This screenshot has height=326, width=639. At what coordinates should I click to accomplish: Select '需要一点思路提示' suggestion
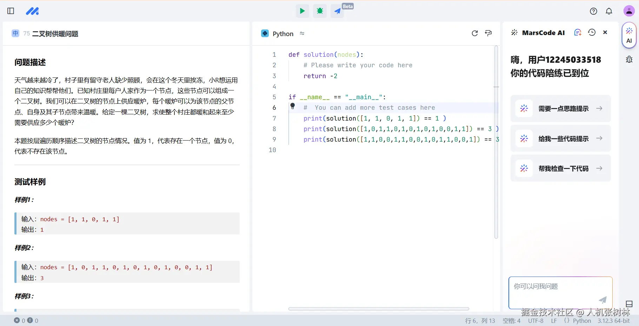560,109
